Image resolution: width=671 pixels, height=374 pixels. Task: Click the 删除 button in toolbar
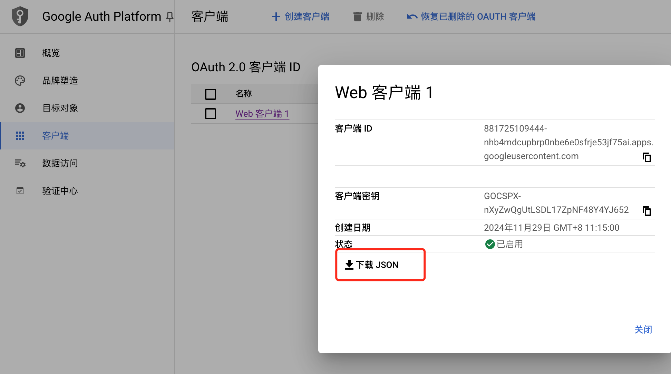click(x=369, y=17)
